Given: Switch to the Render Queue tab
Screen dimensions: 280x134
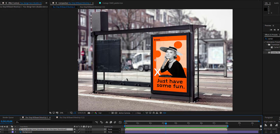Looking at the screenshot, I should [8, 117].
